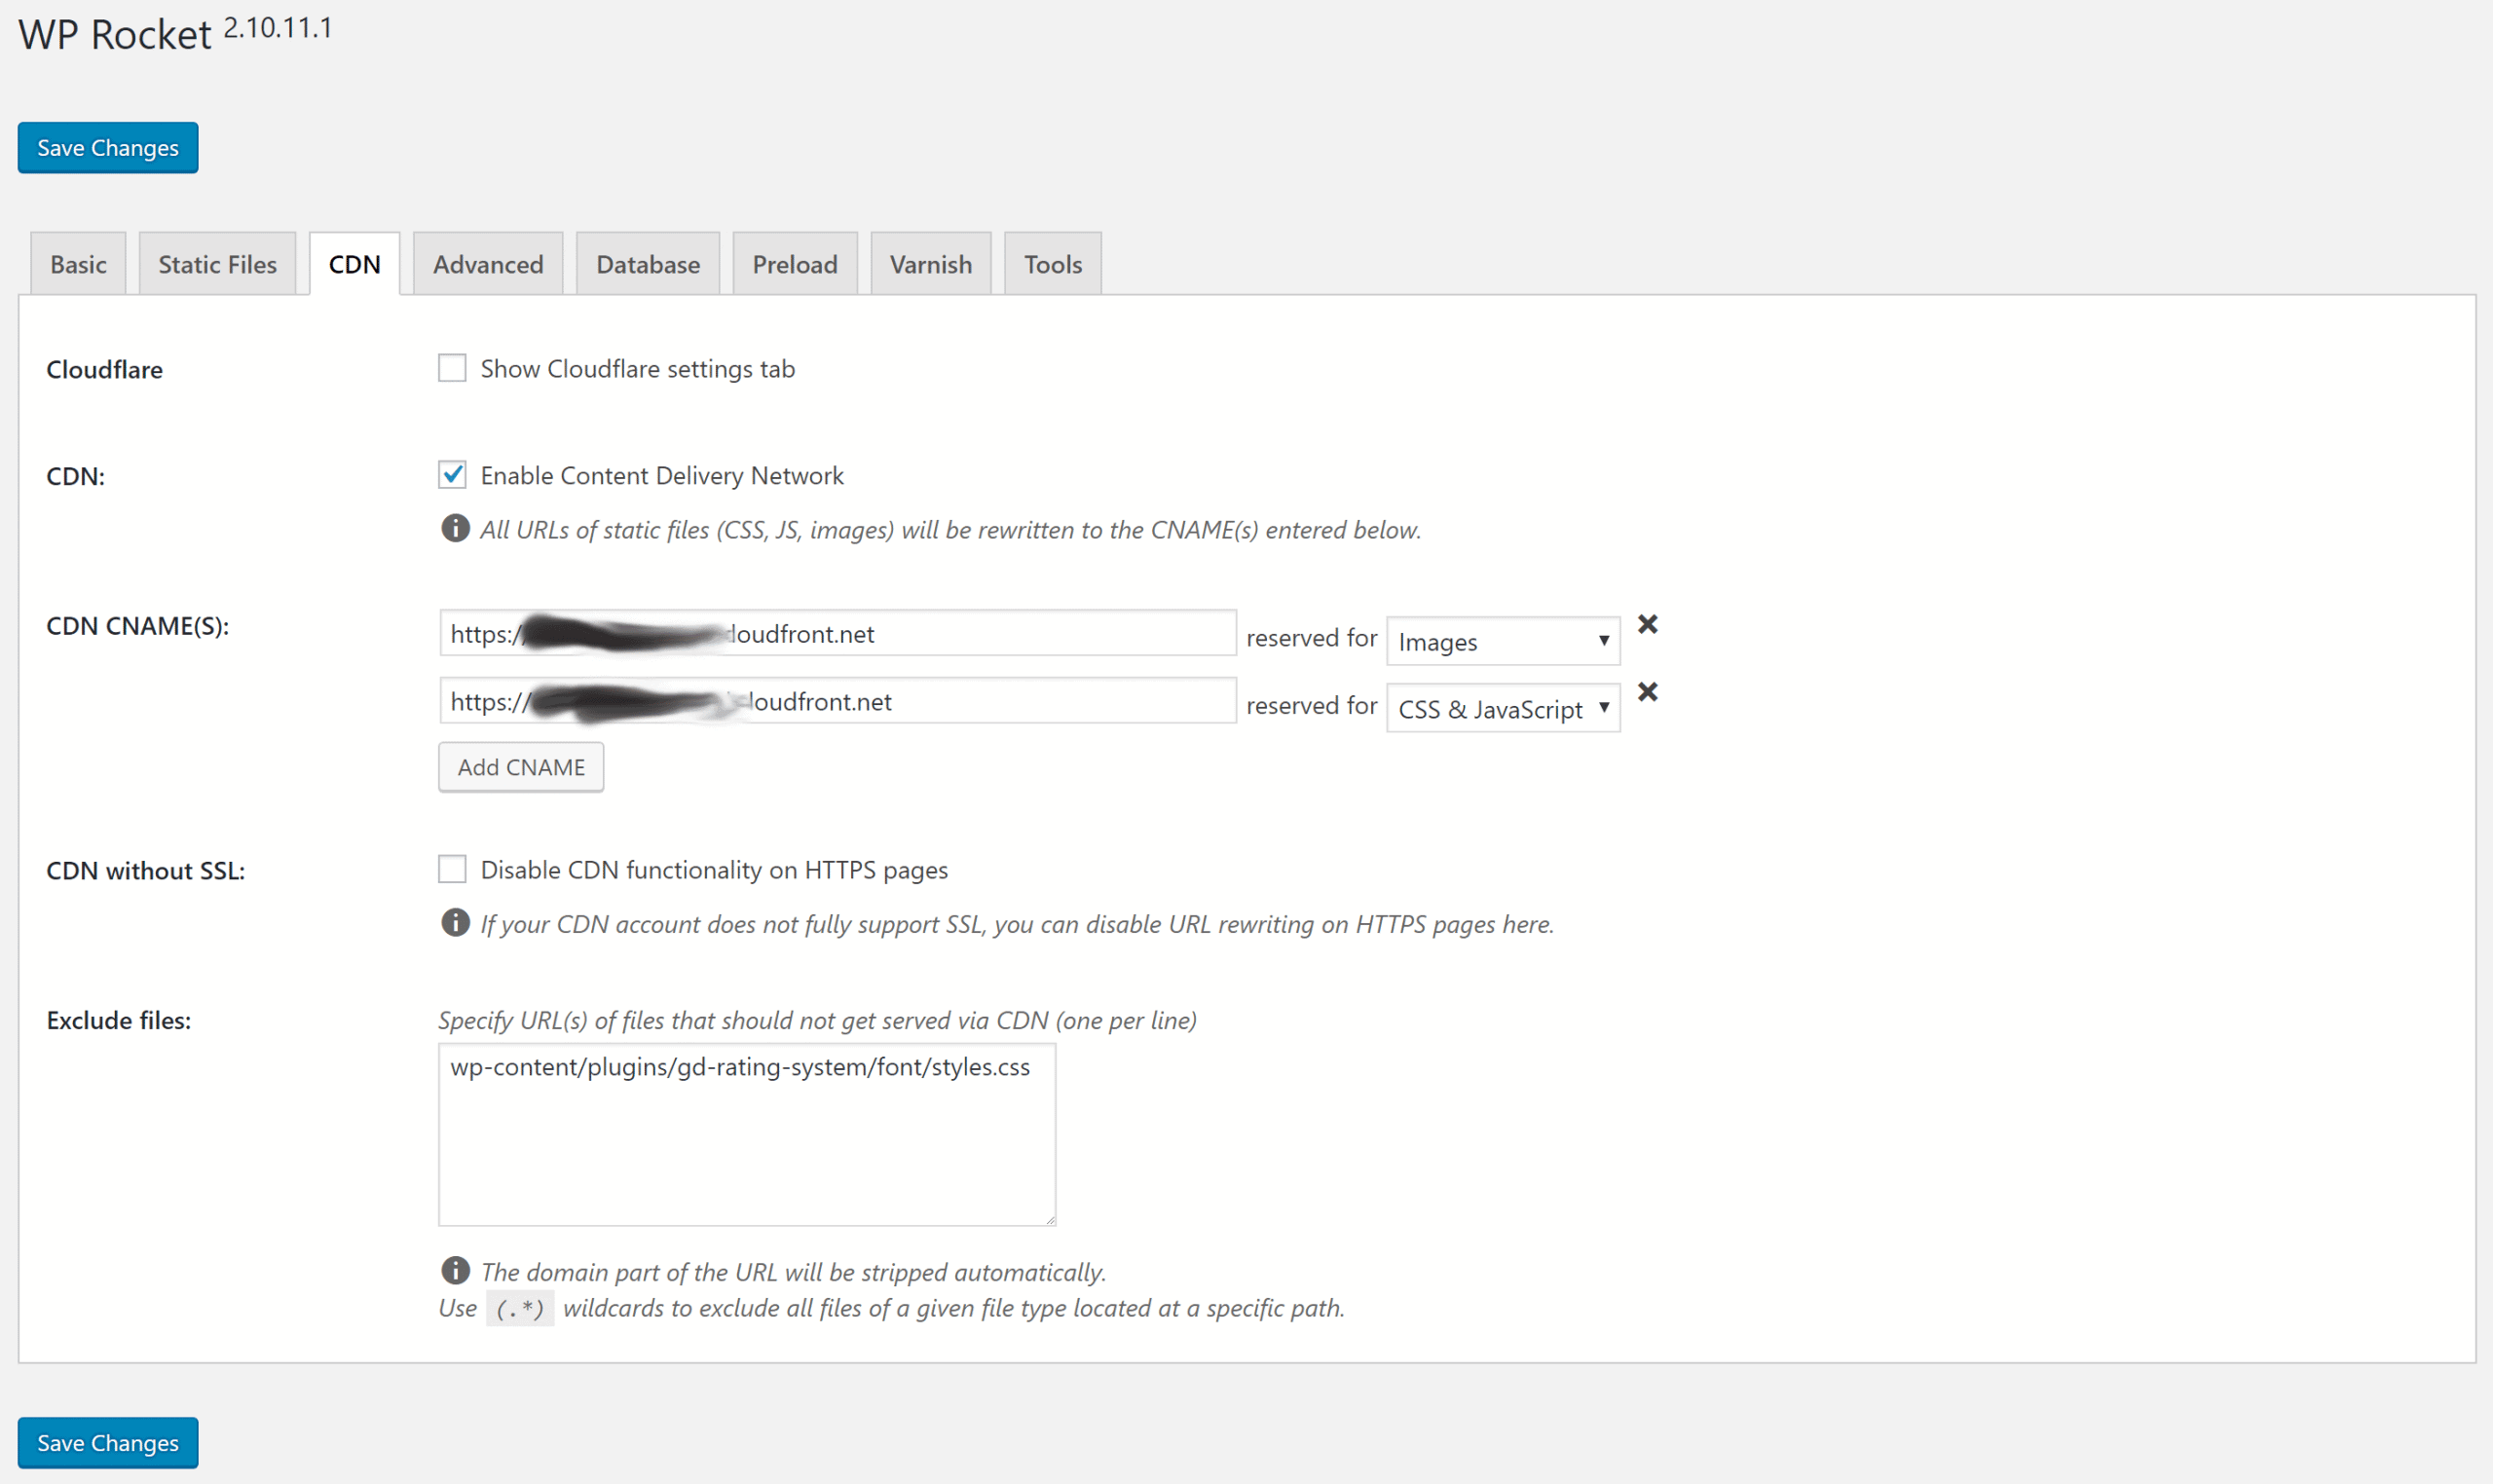Click the Exclude files textarea resize handle
2493x1484 pixels.
pos(1048,1219)
